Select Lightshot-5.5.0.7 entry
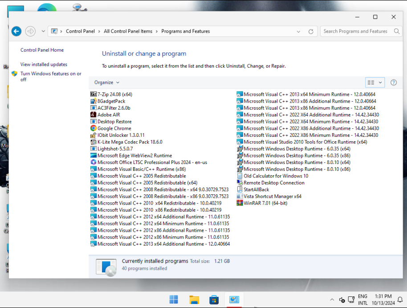The image size is (407, 308). (112, 149)
